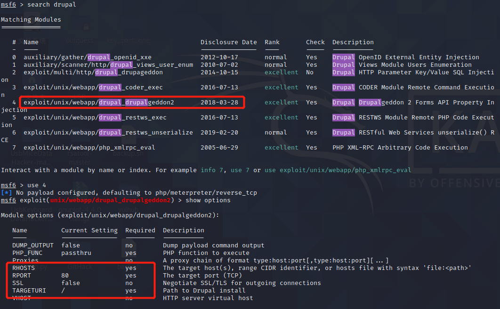
Task: Click the 'use 4' command line
Action: pyautogui.click(x=37, y=185)
